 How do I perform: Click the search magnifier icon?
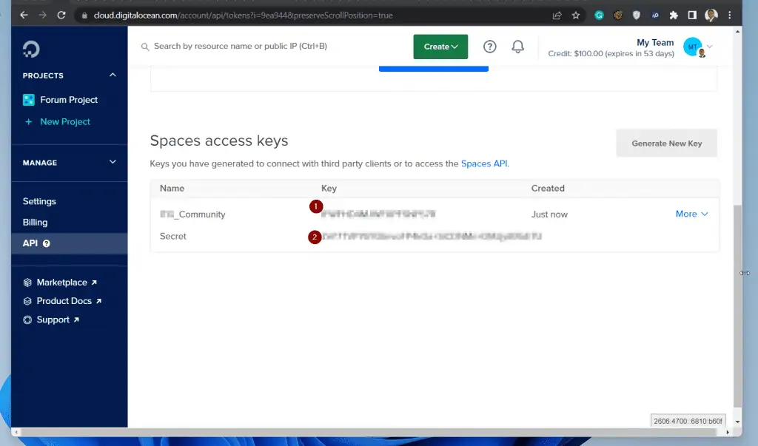145,47
